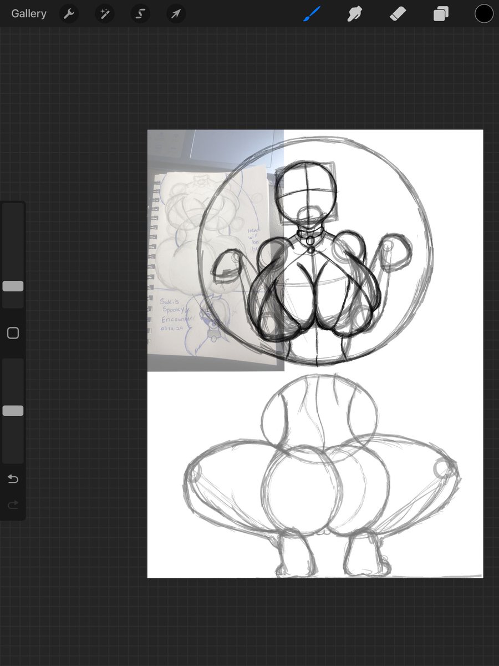Image resolution: width=499 pixels, height=666 pixels.
Task: Tap the sketchbook reference photo on canvas
Action: [x=216, y=250]
